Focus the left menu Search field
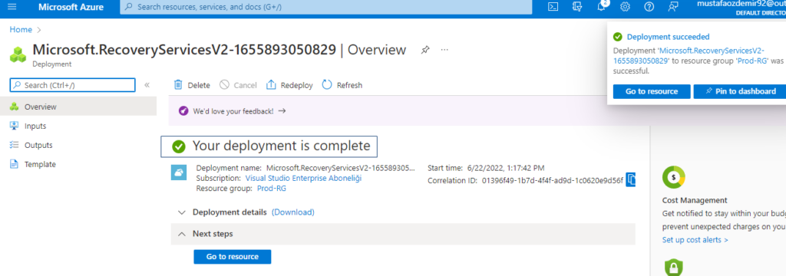The image size is (786, 276). [73, 85]
